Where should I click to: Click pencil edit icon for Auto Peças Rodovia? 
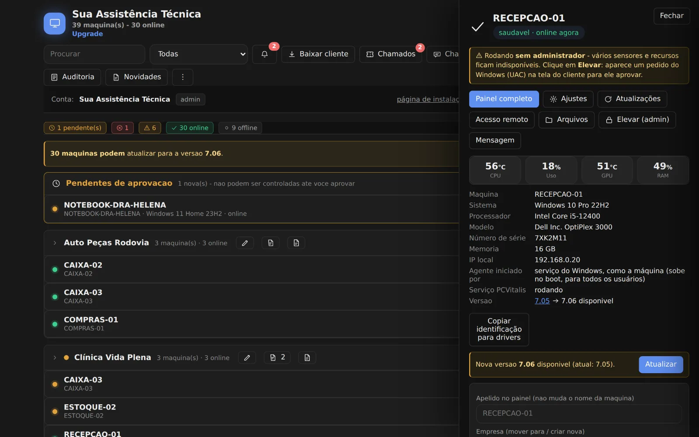click(245, 243)
